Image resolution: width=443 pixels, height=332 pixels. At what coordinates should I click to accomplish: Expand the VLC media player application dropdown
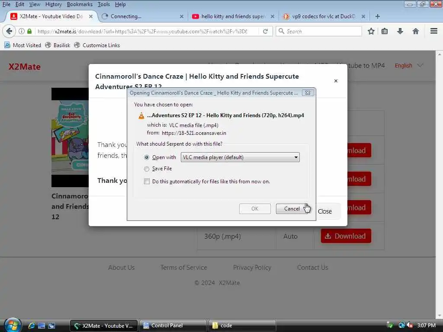click(240, 157)
